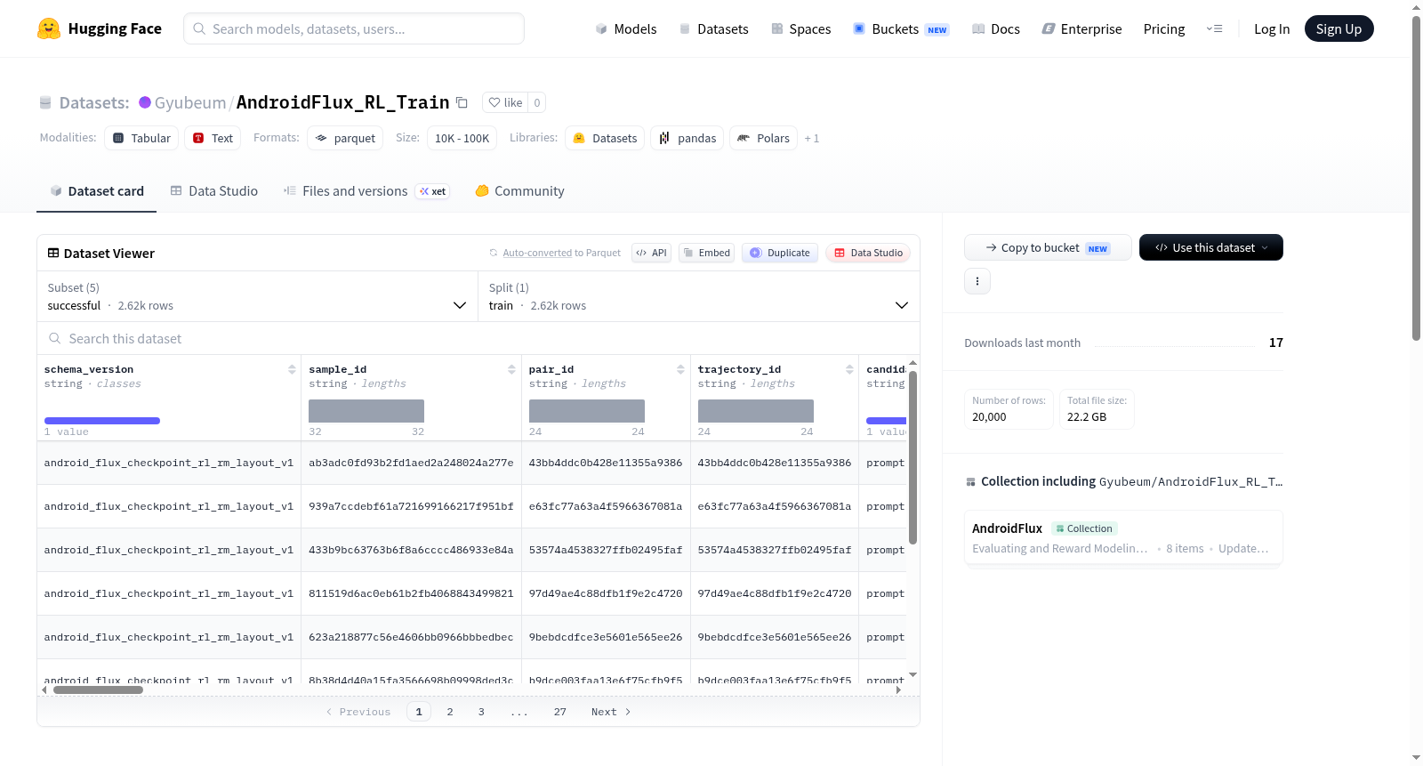Click the parquet format tag
Viewport: 1423px width, 766px height.
coord(345,138)
